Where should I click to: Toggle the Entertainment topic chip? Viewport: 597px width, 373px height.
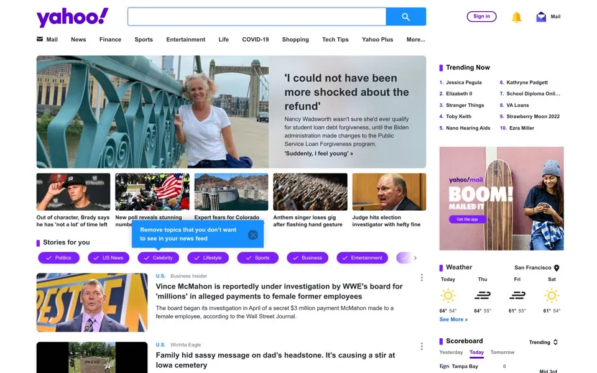362,257
